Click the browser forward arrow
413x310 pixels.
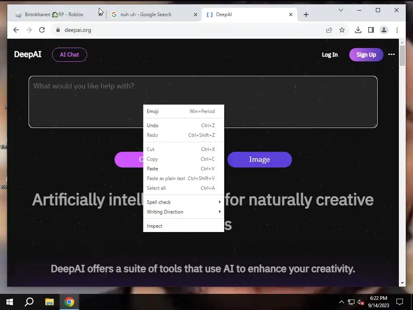pos(29,30)
